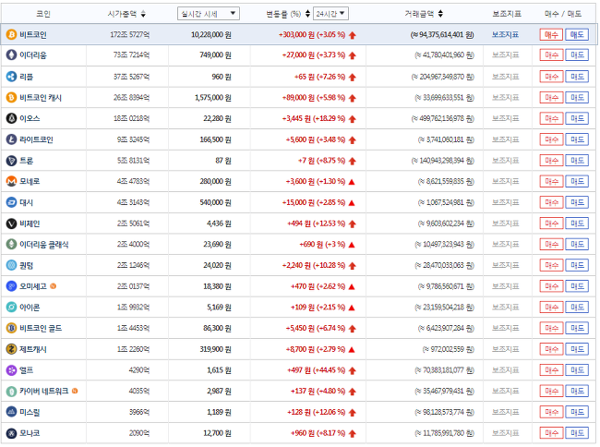600x447 pixels.
Task: Click orange notice badge next to 카이버 네트워크
Action: pos(75,391)
